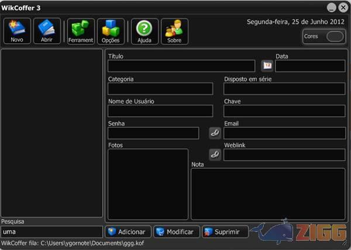Click the link icon beside Weblink field
Image resolution: width=351 pixels, height=250 pixels.
pyautogui.click(x=215, y=155)
